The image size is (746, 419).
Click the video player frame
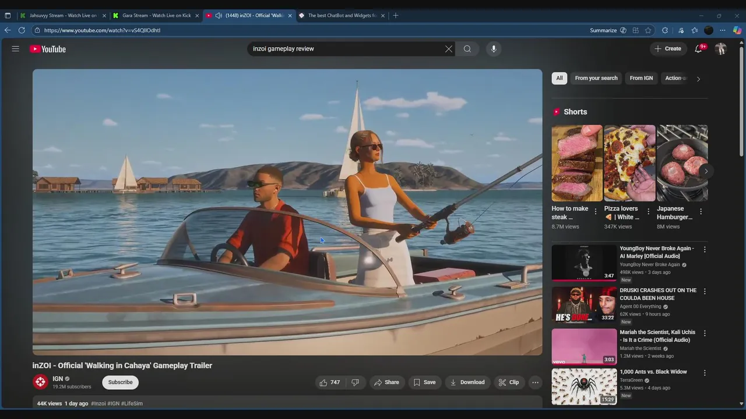287,212
